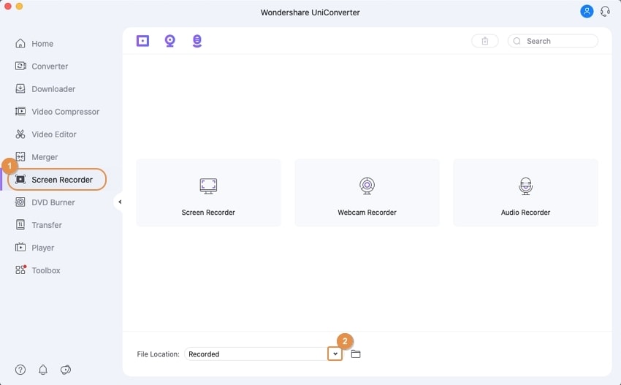Collapse the sidebar with arrow handle

coord(120,202)
